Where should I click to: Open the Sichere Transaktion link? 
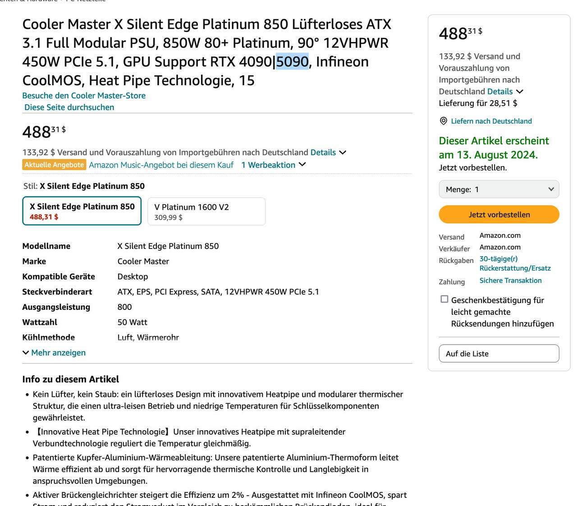click(x=510, y=281)
